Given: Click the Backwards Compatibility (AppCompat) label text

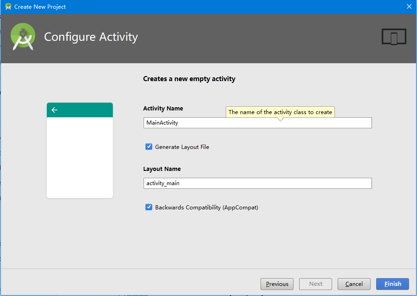Looking at the screenshot, I should tap(206, 208).
